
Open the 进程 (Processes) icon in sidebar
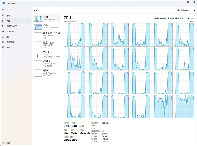pos(3,15)
